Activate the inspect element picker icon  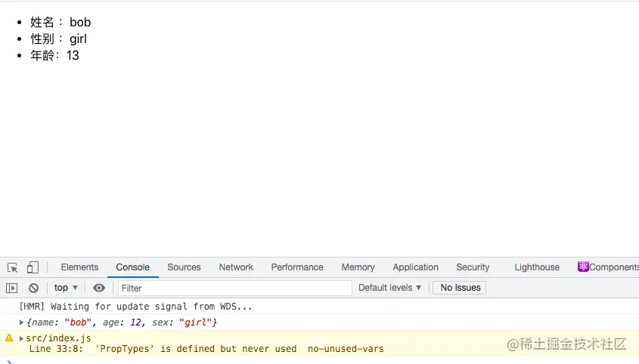[12, 267]
